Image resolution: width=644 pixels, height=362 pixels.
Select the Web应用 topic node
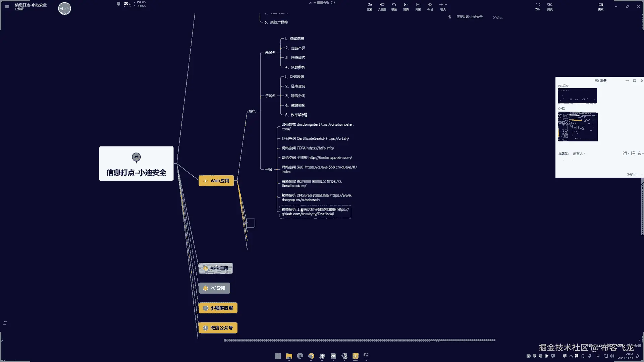click(216, 181)
